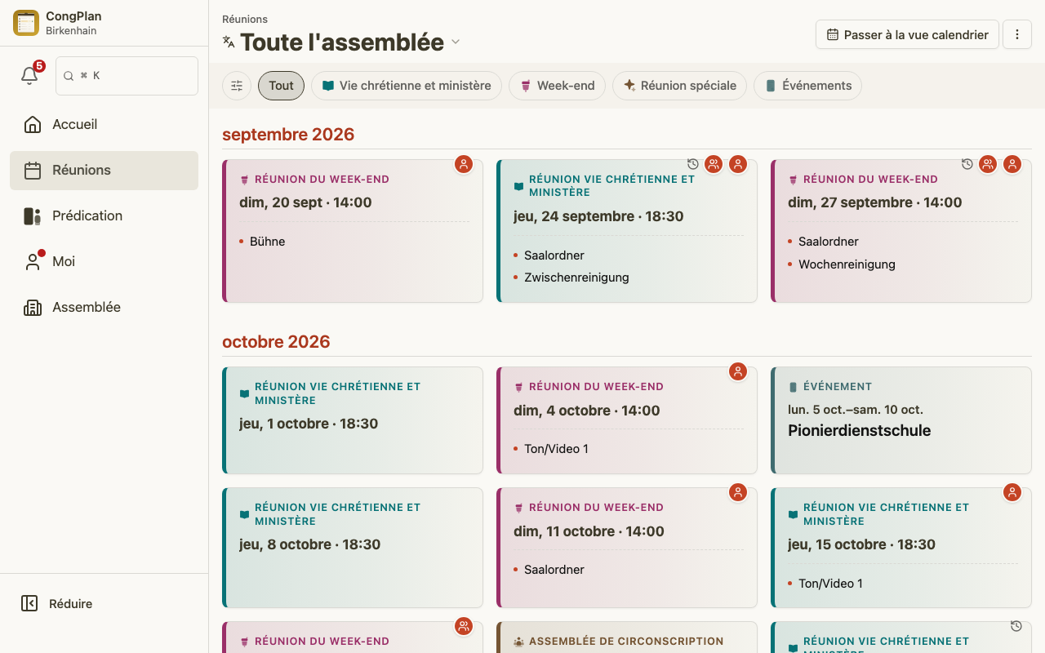1045x653 pixels.
Task: Focus the search field ⌘ K
Action: 127,75
